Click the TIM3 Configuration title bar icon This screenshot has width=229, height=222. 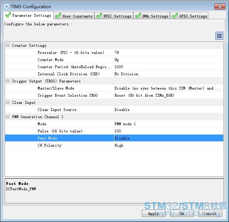point(6,6)
